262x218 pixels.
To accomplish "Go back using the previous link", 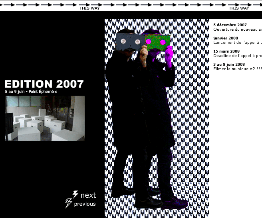I will pyautogui.click(x=85, y=204).
